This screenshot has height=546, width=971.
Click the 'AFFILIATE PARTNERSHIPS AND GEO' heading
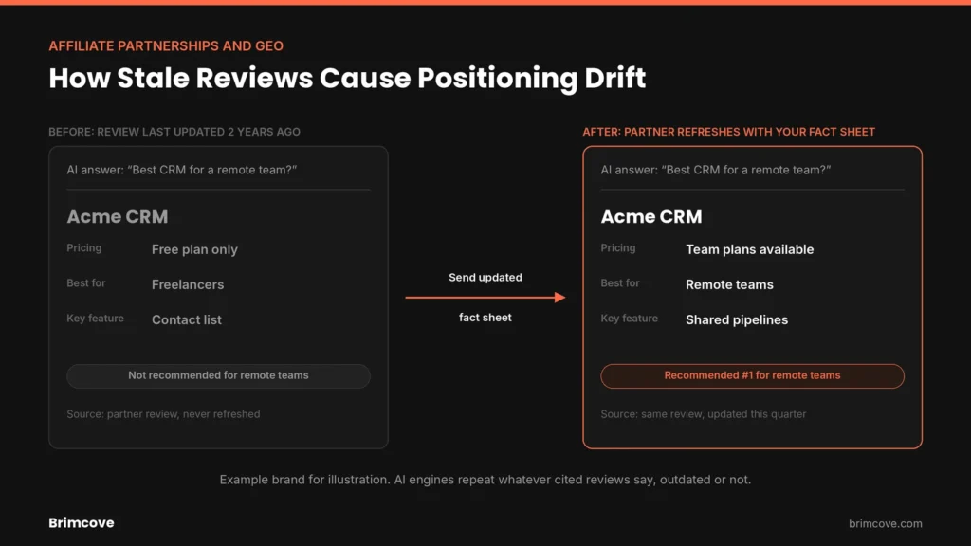pyautogui.click(x=166, y=45)
